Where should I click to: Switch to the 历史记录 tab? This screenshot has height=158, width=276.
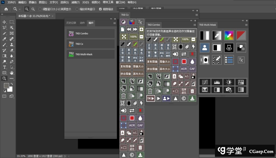coord(71,23)
